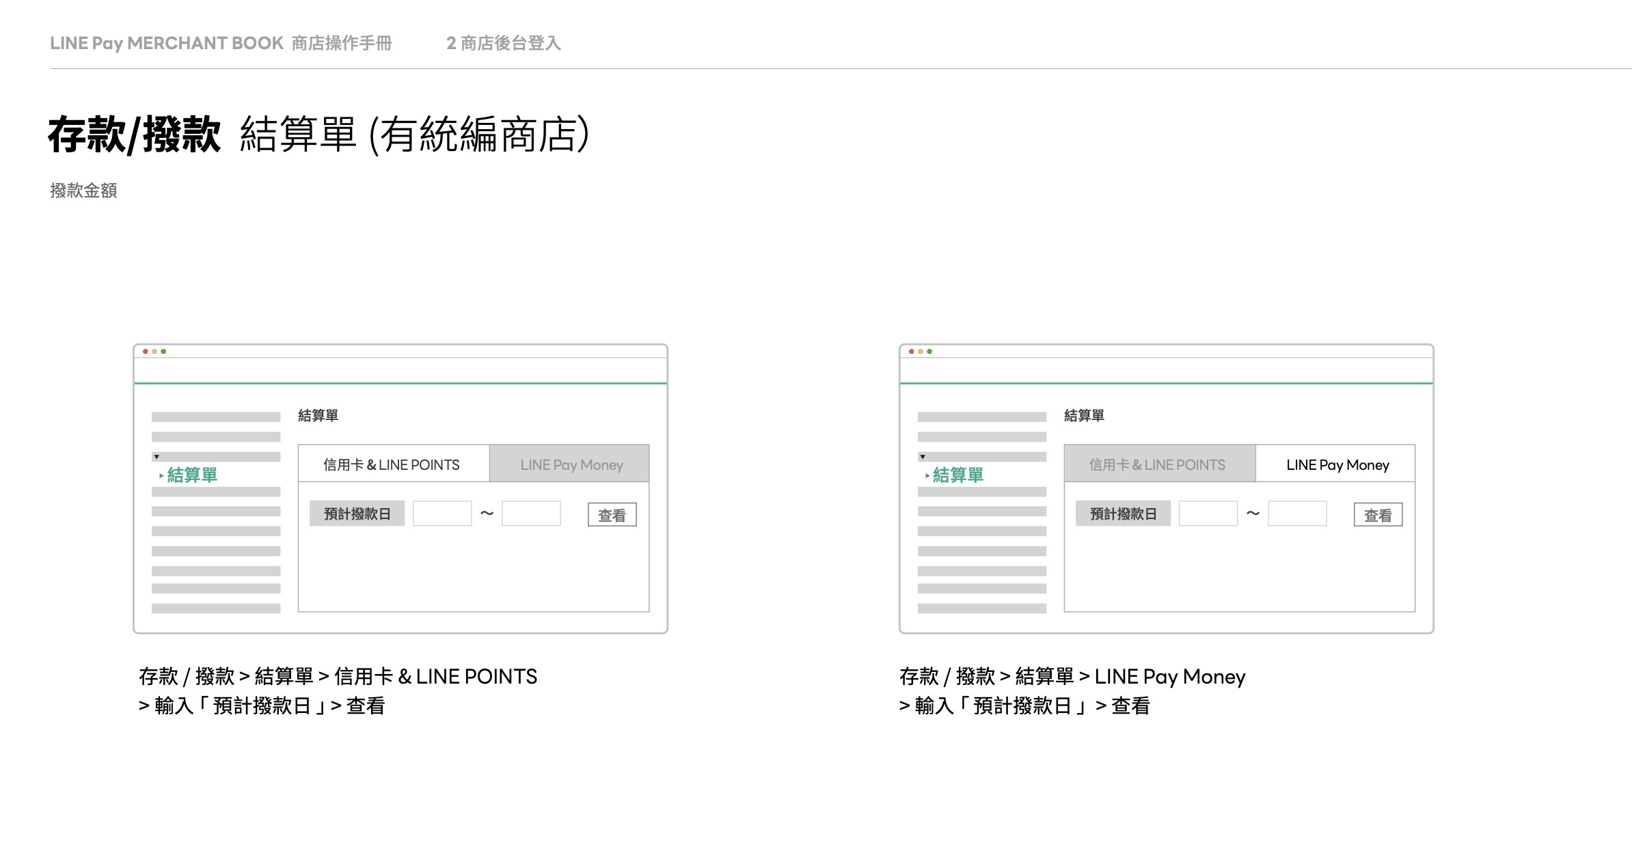1632x855 pixels.
Task: Click caption 存款 / 撥款 > 結算單 > 信用卡 & LINE POINTS
Action: (x=338, y=677)
